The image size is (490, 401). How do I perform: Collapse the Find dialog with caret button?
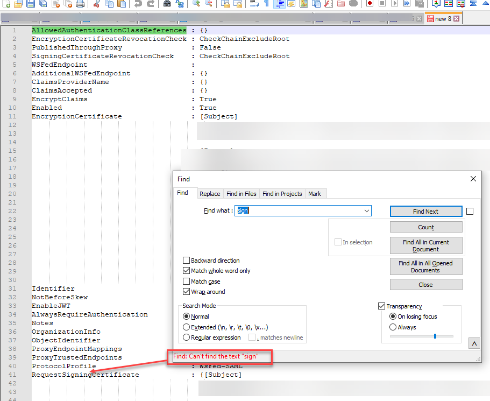(474, 343)
